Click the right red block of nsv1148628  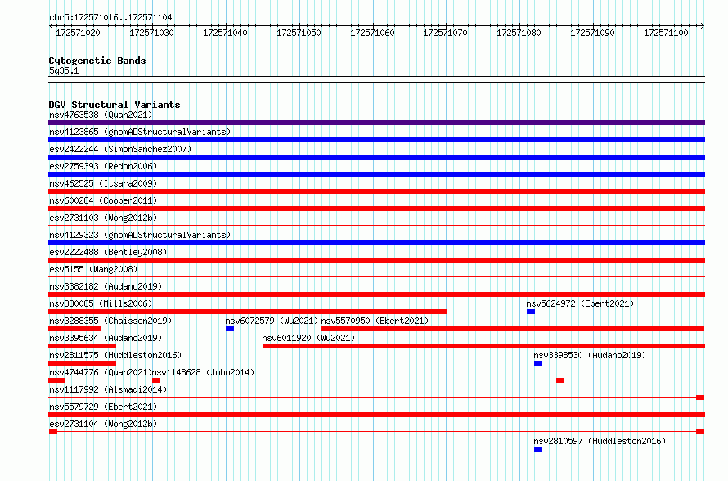tap(560, 380)
